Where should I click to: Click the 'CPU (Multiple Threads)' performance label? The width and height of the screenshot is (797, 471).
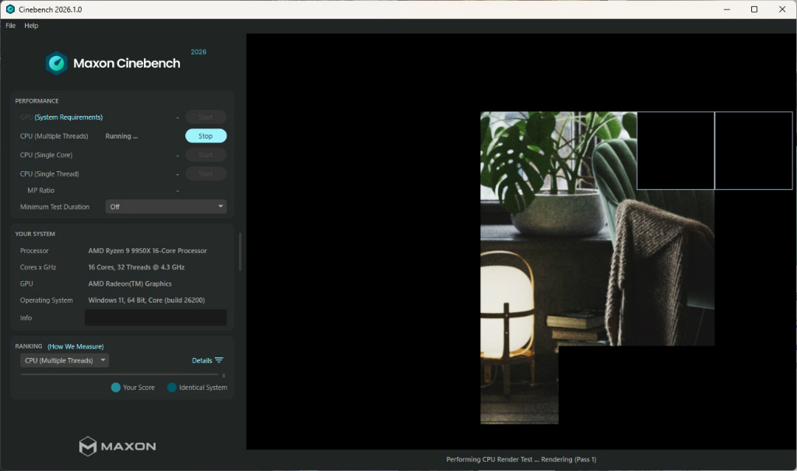[54, 135]
